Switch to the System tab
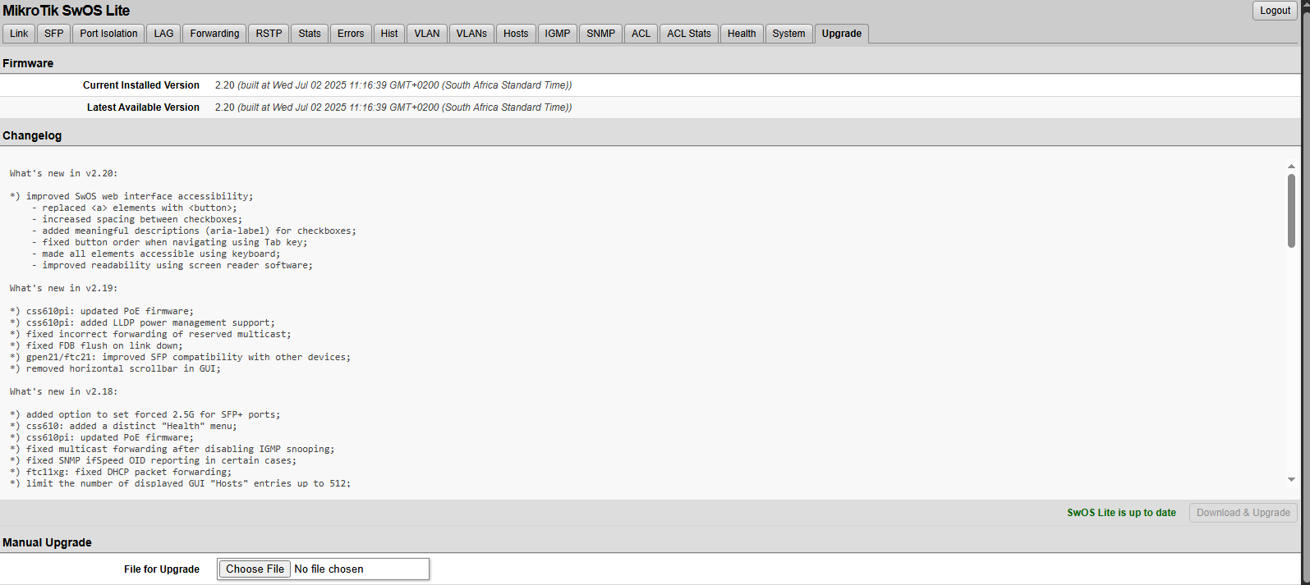 788,34
